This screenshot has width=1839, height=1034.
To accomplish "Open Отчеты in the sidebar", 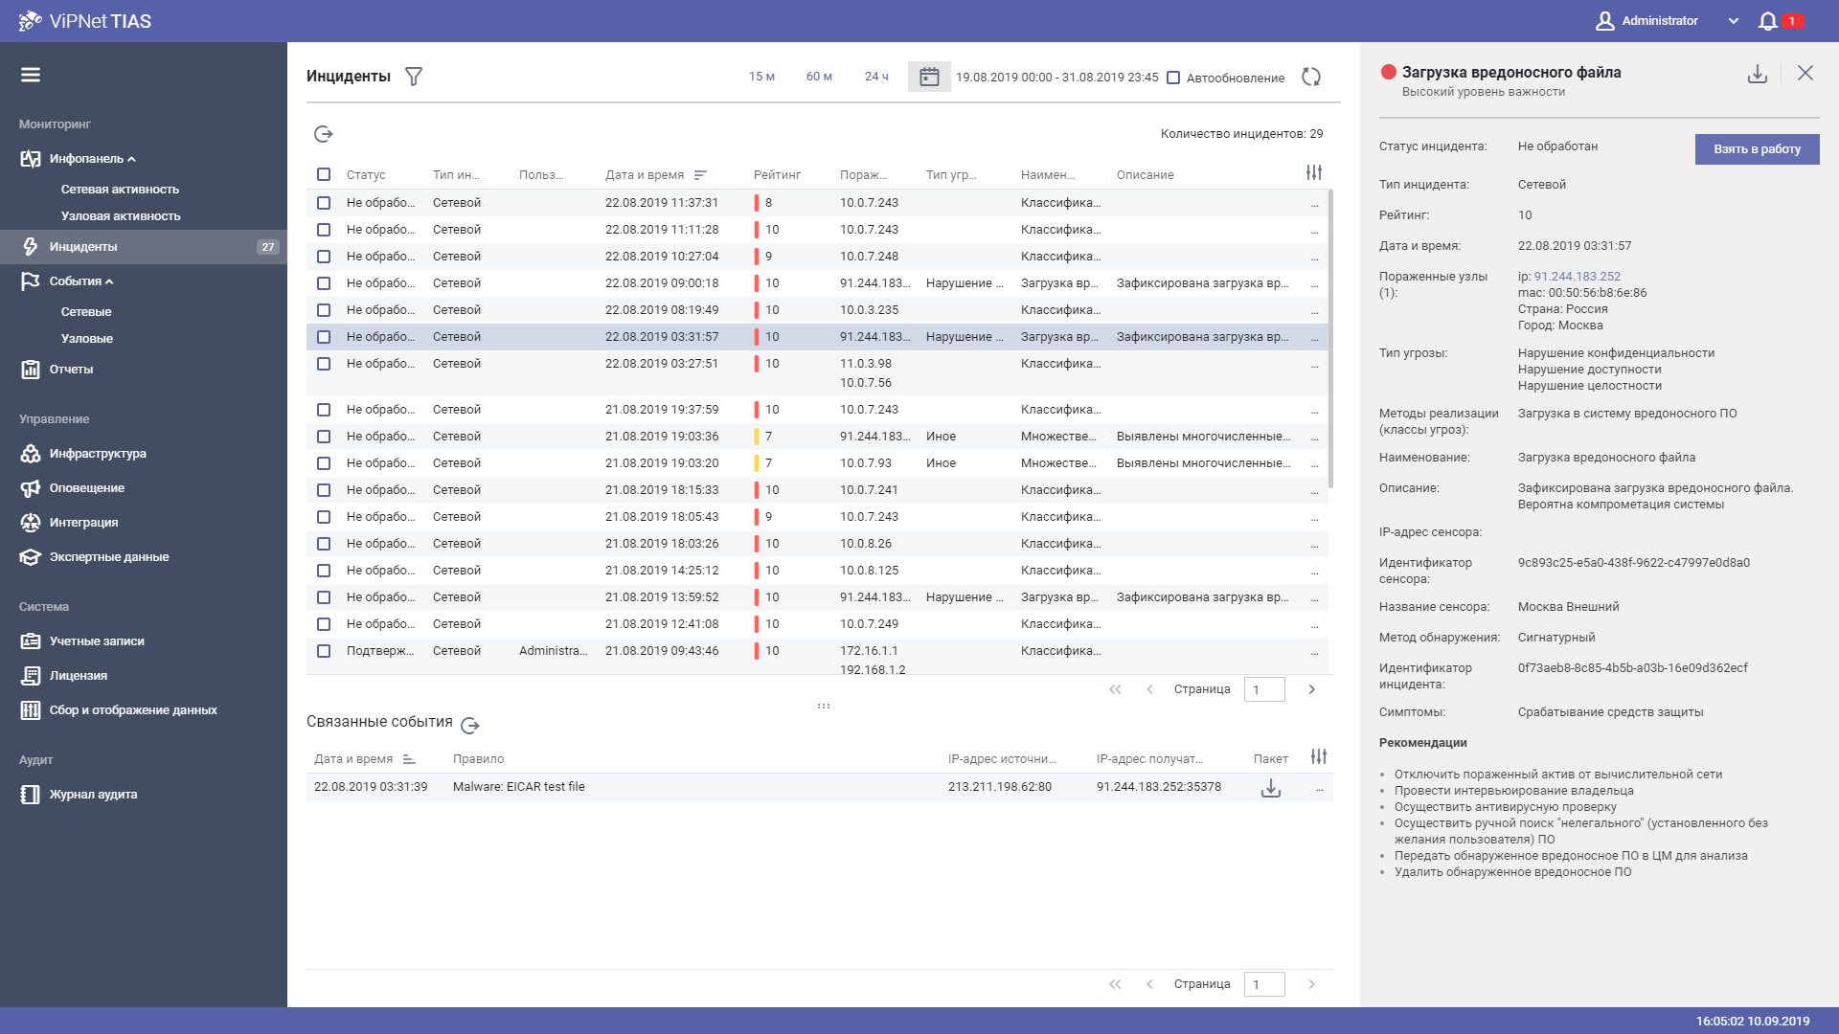I will 71,370.
